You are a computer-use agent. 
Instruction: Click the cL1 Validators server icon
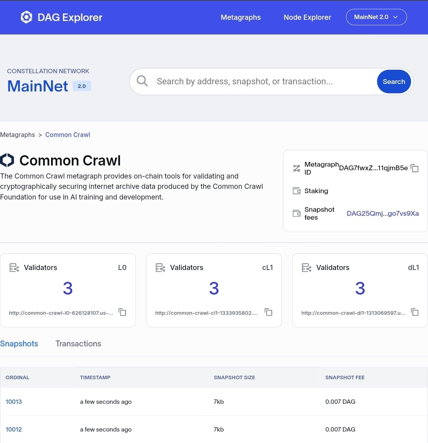(x=160, y=267)
